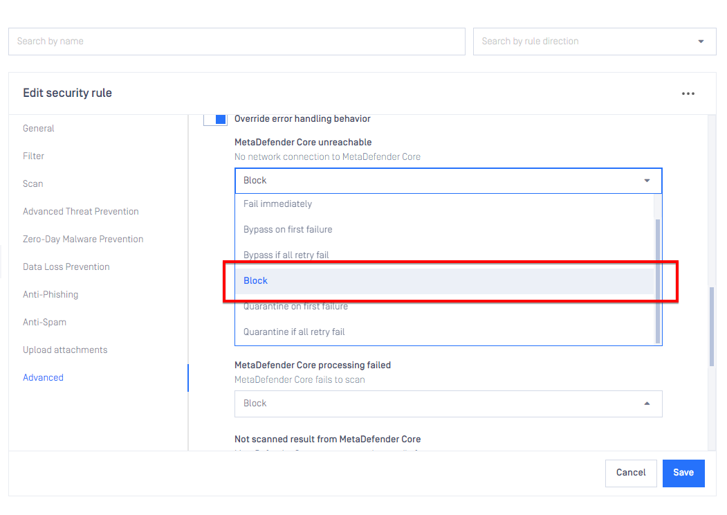Image resolution: width=727 pixels, height=515 pixels.
Task: Select Quarantine if all retry fail
Action: coord(444,332)
